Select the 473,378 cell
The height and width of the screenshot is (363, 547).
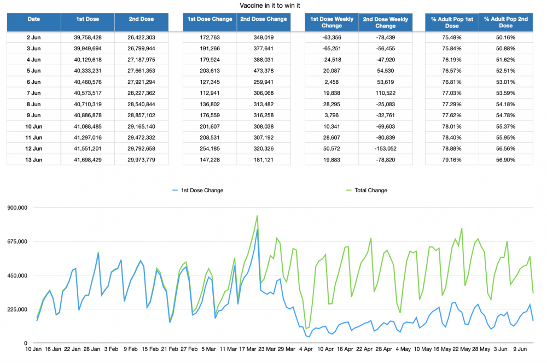264,71
